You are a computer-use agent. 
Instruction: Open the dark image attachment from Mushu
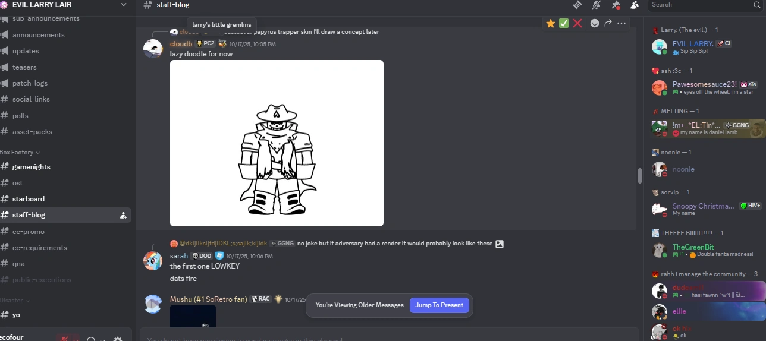(x=193, y=317)
